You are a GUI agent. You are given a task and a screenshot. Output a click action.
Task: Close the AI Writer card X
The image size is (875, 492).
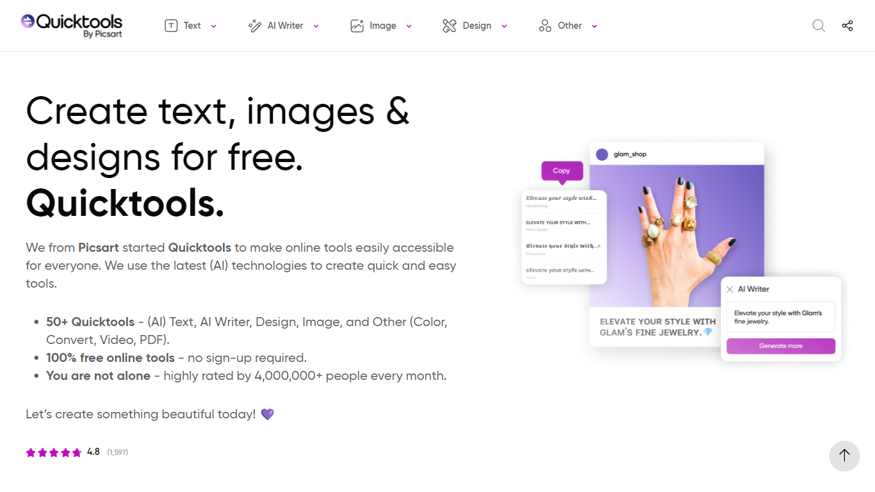[x=730, y=290]
